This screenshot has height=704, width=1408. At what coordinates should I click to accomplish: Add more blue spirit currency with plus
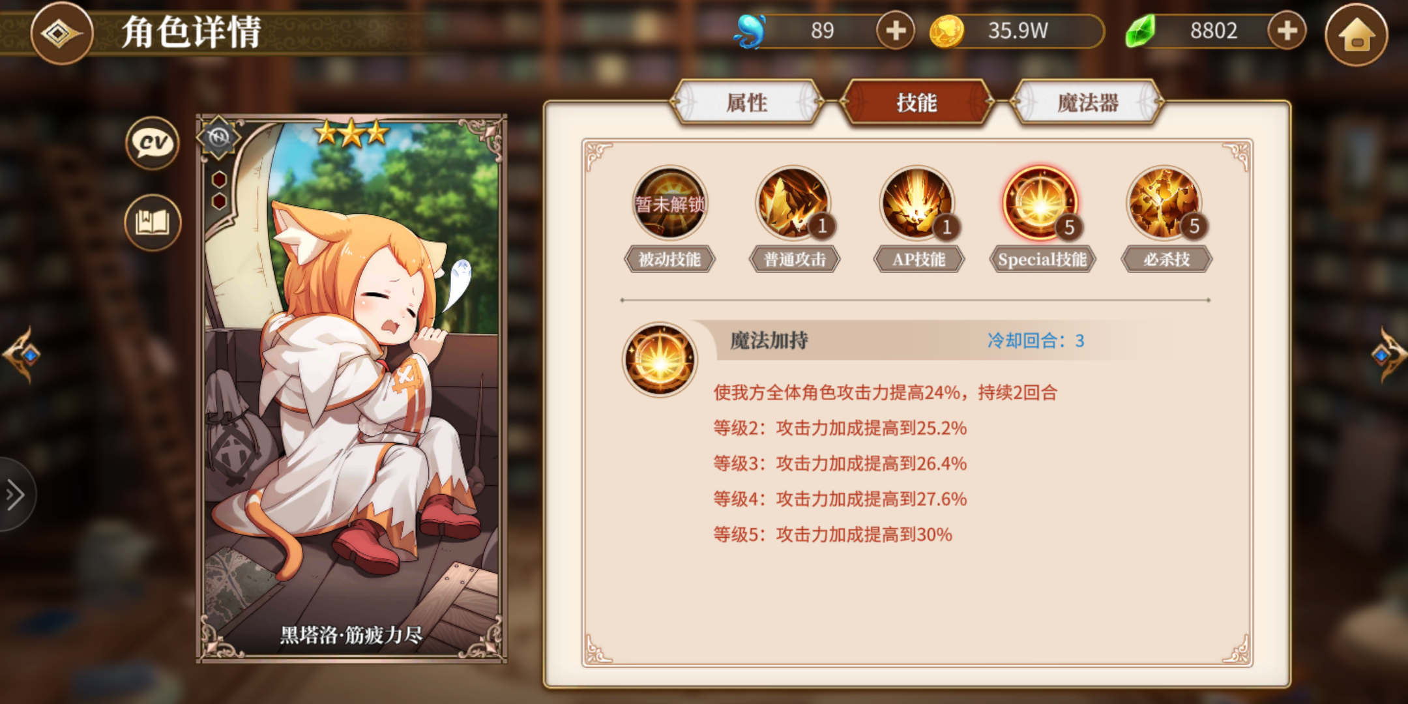[x=896, y=31]
